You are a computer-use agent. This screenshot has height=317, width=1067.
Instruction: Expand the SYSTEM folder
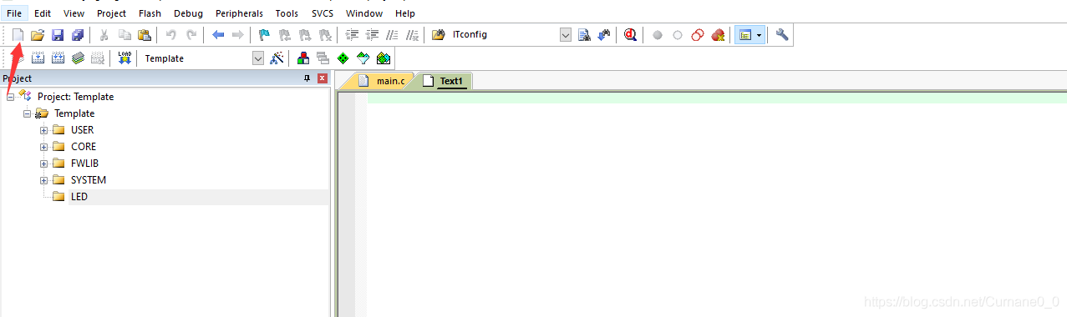[44, 180]
